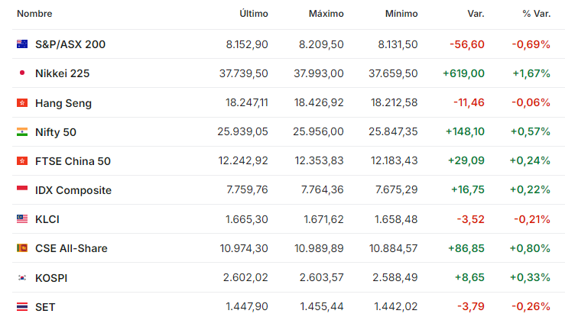Click the Thailand flag icon beside SET

tap(22, 307)
